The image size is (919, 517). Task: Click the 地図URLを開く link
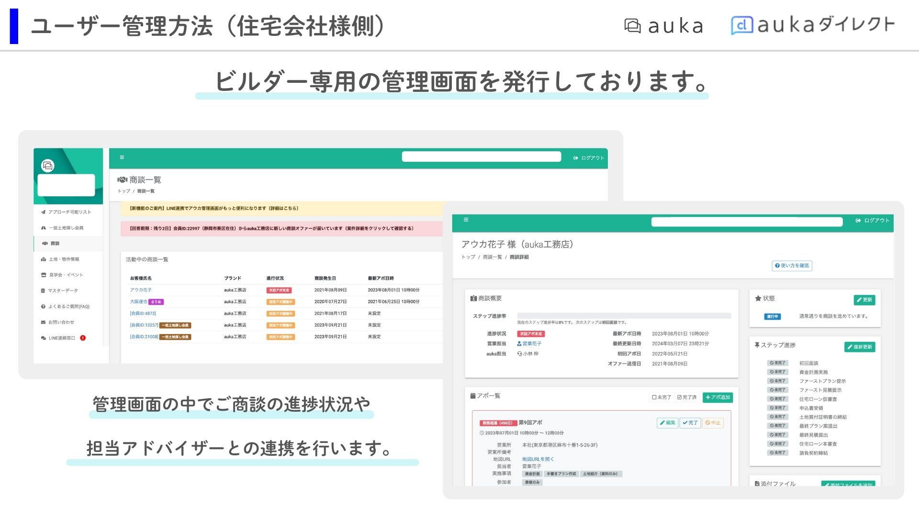click(x=538, y=459)
